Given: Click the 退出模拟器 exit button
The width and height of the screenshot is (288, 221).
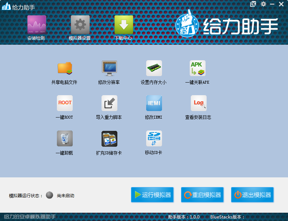Looking at the screenshot, I should (x=252, y=195).
